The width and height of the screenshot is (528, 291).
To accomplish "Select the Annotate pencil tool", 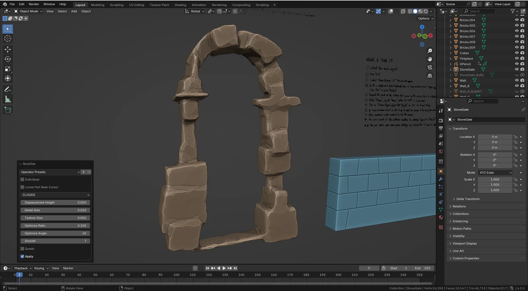I will 8,89.
